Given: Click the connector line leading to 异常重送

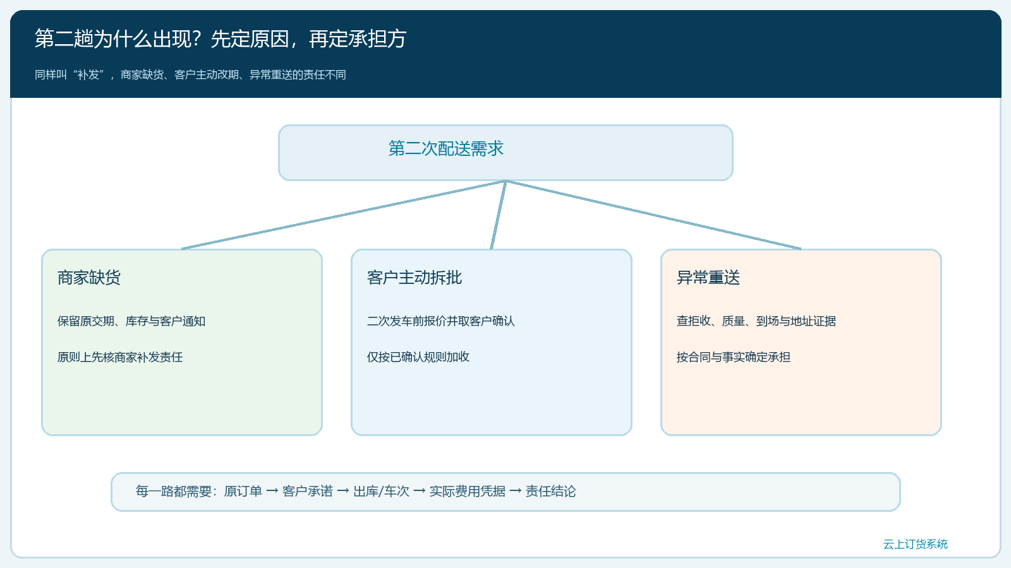Looking at the screenshot, I should pos(653,215).
